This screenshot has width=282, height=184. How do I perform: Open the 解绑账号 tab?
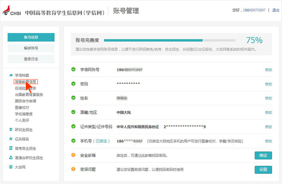[31, 48]
